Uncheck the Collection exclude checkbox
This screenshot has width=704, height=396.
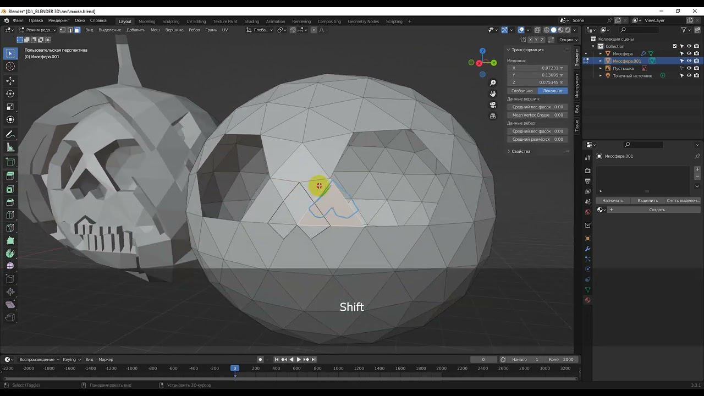coord(675,46)
